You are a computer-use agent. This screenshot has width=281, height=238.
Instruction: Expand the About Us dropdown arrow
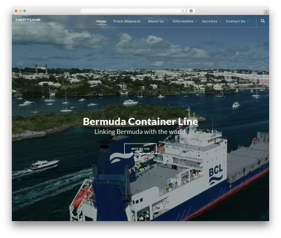point(166,21)
